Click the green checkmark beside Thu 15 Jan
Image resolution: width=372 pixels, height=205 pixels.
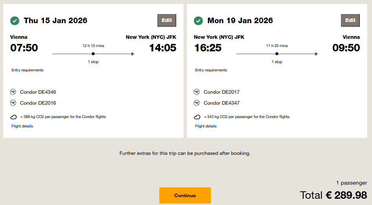click(x=15, y=20)
